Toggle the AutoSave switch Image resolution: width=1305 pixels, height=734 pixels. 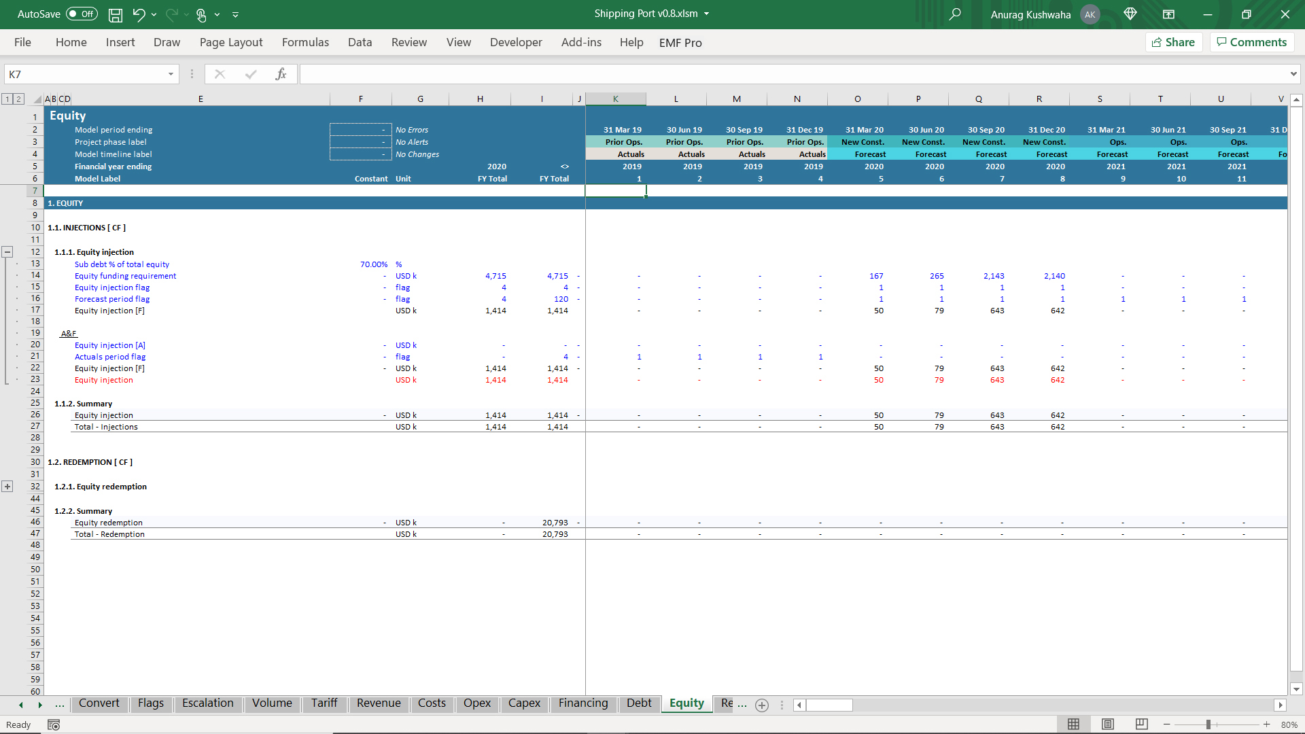(82, 14)
